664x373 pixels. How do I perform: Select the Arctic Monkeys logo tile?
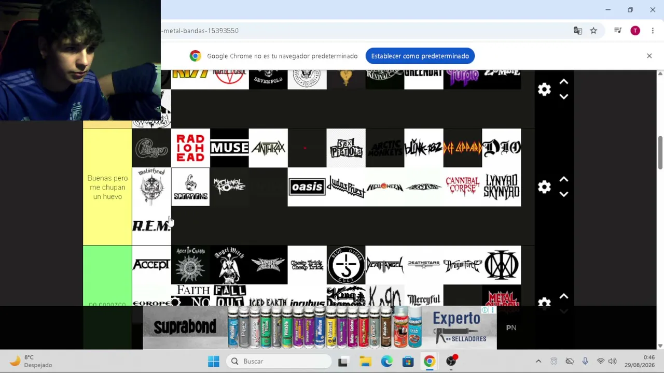point(385,148)
